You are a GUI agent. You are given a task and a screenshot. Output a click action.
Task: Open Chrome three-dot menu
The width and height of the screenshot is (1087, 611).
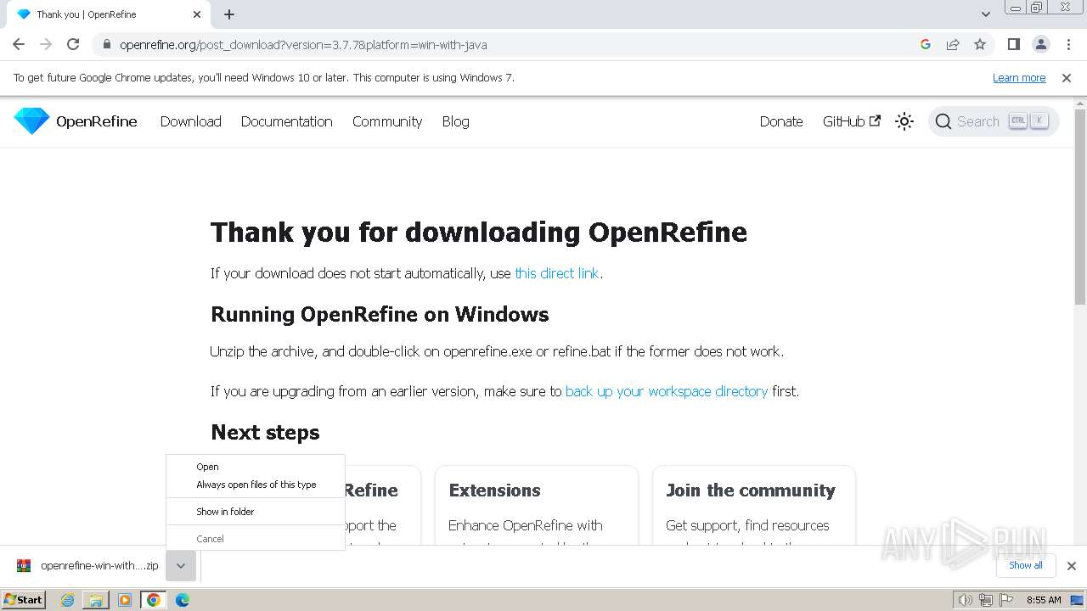tap(1068, 44)
